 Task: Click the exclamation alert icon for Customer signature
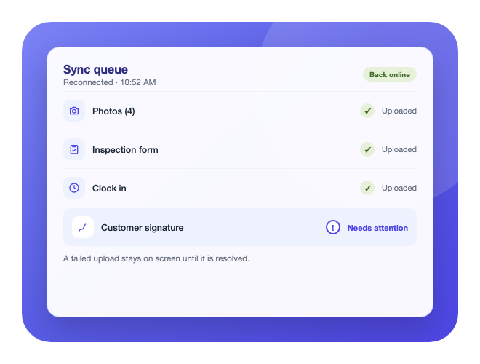tap(333, 227)
